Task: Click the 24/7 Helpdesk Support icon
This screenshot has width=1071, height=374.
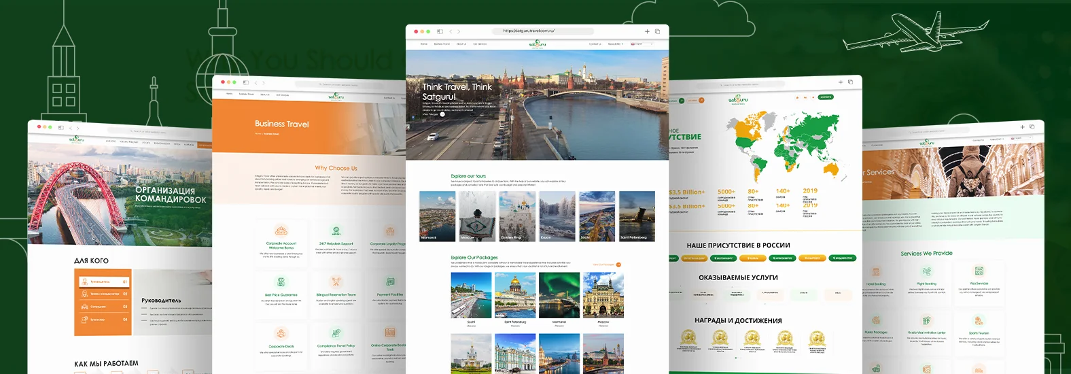Action: (x=336, y=231)
